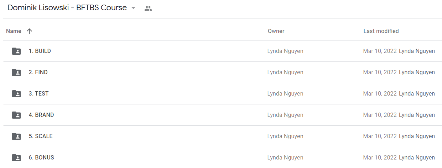The image size is (442, 168).
Task: Open the Dominik Lisowski - BFTBS Course menu
Action: 67,8
